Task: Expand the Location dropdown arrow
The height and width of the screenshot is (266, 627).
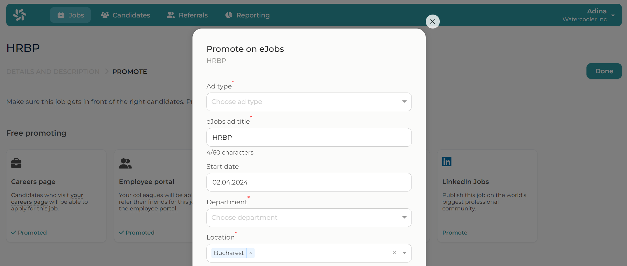Action: 404,253
